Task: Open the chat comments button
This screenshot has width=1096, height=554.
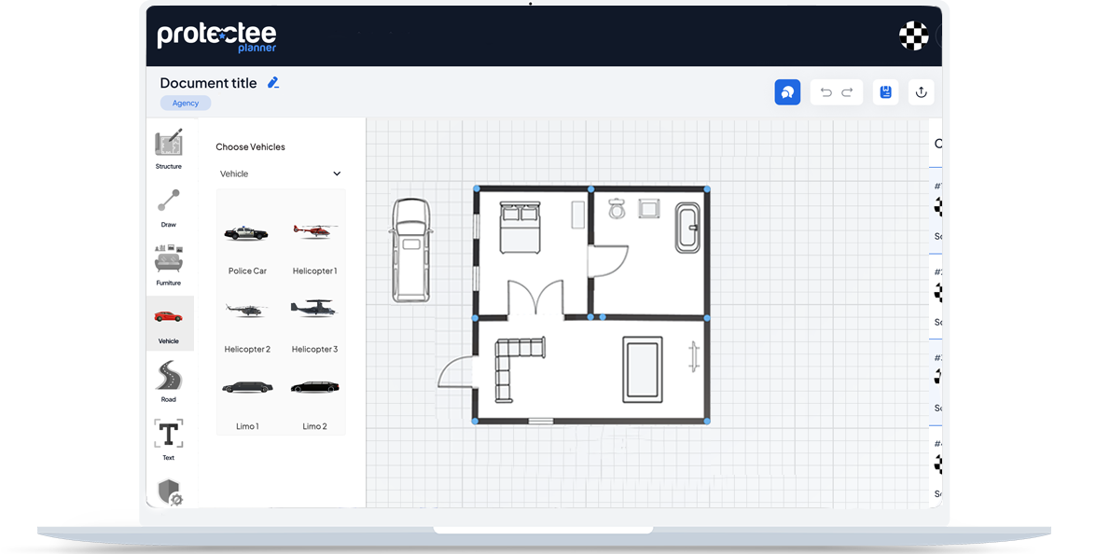Action: pos(787,91)
